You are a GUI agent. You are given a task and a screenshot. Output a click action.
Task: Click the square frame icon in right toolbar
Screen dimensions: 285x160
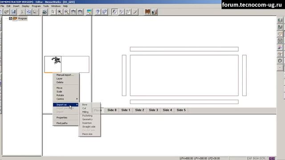coord(280,40)
